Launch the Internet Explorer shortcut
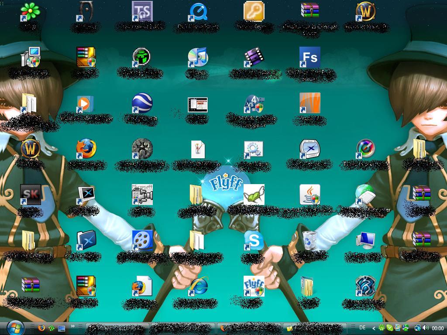447x335 pixels. click(x=198, y=286)
